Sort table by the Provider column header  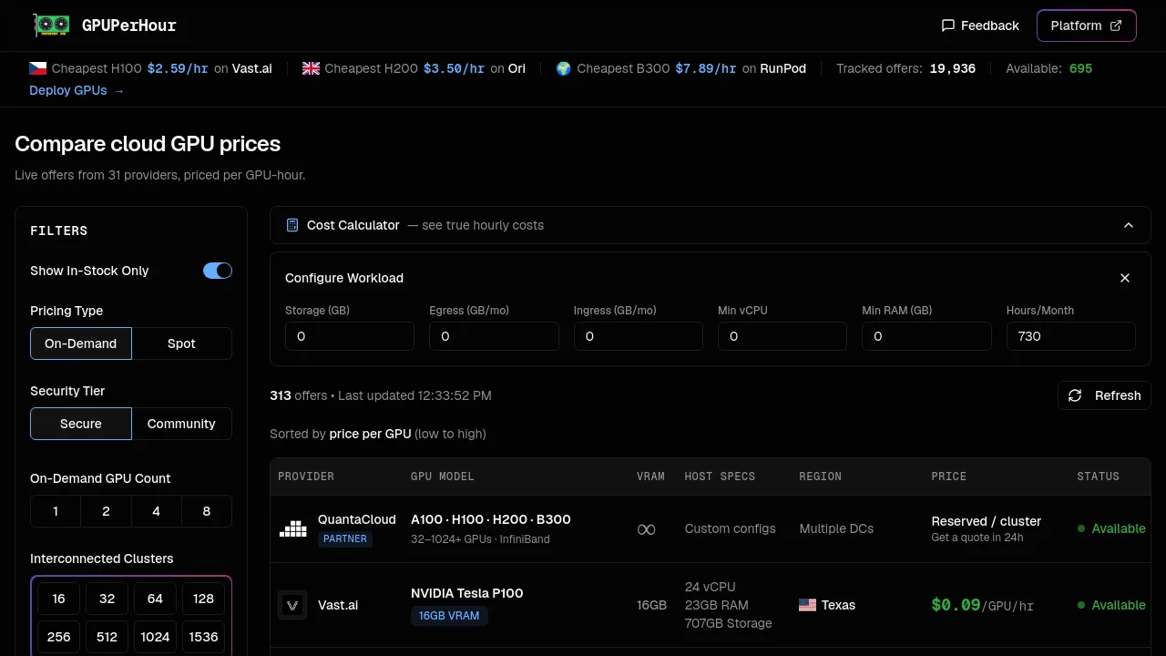tap(306, 477)
